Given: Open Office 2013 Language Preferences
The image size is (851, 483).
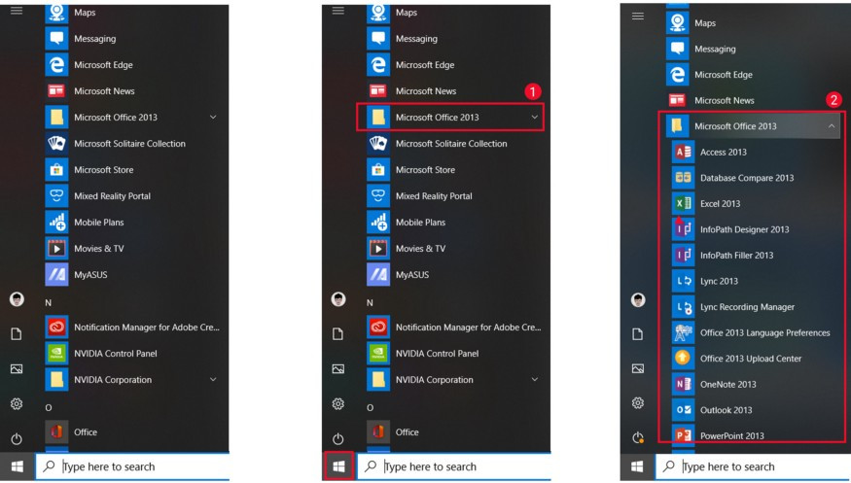Looking at the screenshot, I should [x=752, y=332].
